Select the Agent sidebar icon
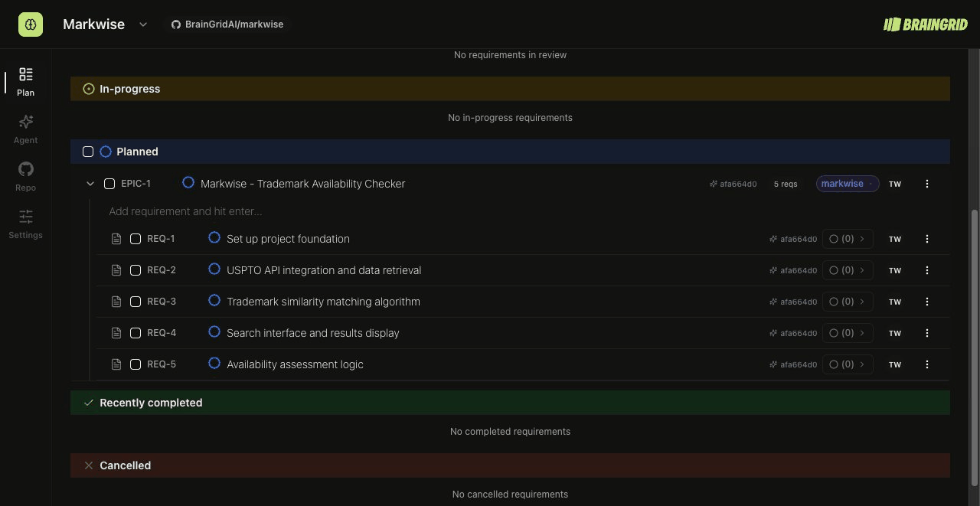This screenshot has height=506, width=980. tap(25, 128)
